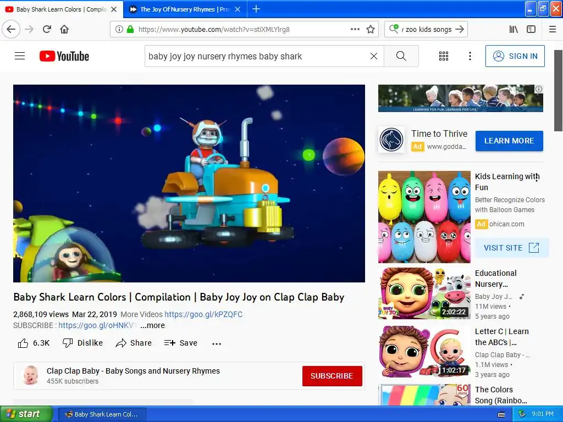Reload the current page

47,29
